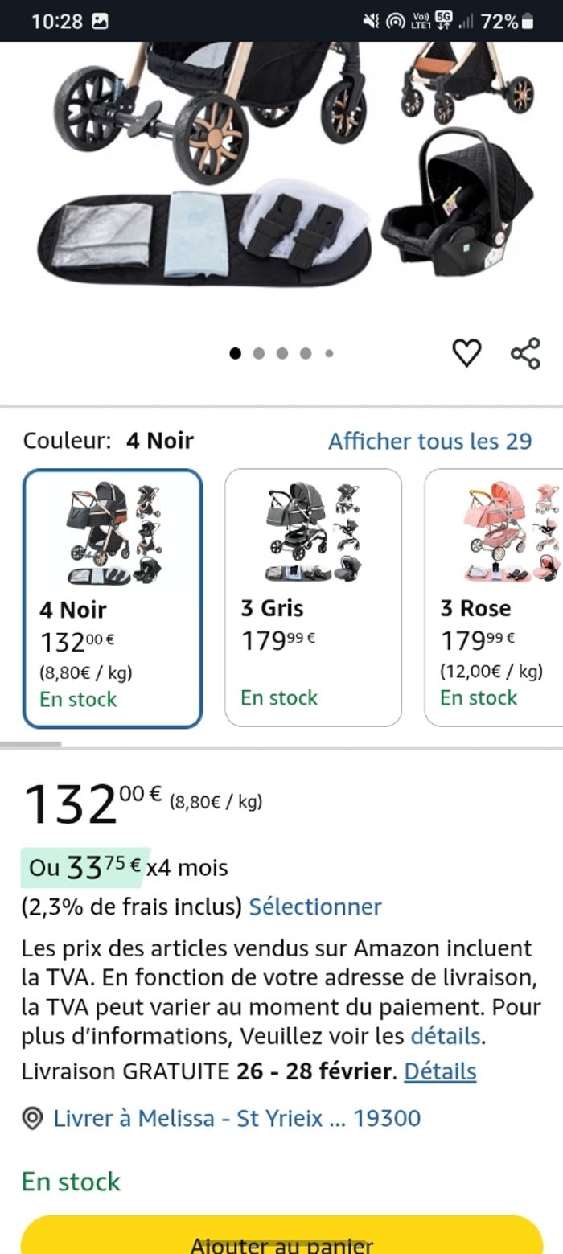
Task: Click the color list horizontal scrollbar
Action: 31,745
